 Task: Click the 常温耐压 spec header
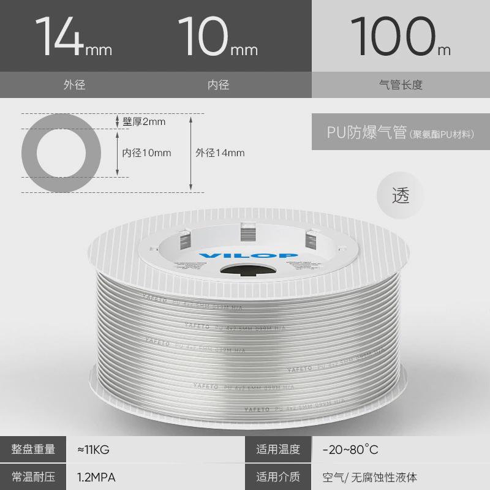33,477
